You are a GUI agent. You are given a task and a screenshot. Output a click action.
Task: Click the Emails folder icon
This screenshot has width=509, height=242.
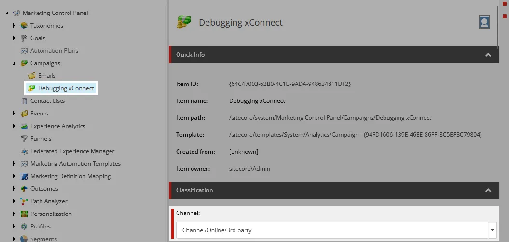[x=32, y=76]
